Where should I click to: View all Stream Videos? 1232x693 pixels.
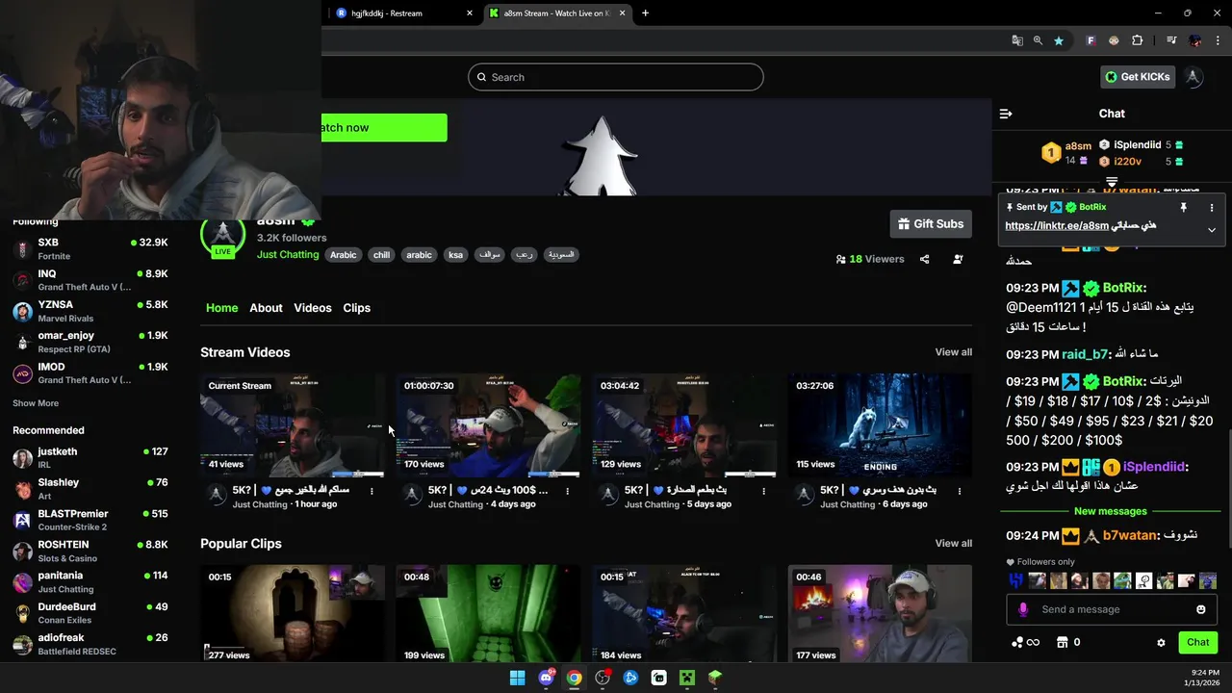coord(953,352)
